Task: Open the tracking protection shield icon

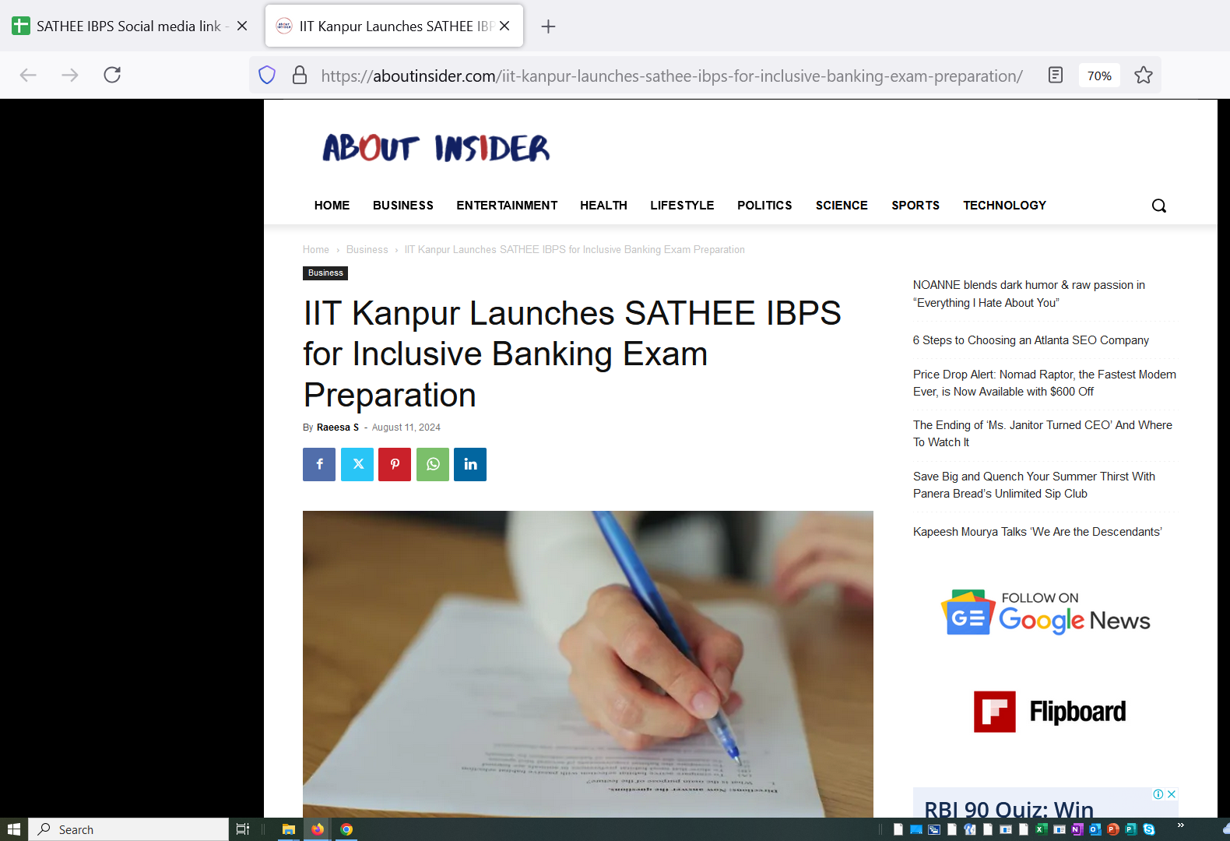Action: (x=267, y=76)
